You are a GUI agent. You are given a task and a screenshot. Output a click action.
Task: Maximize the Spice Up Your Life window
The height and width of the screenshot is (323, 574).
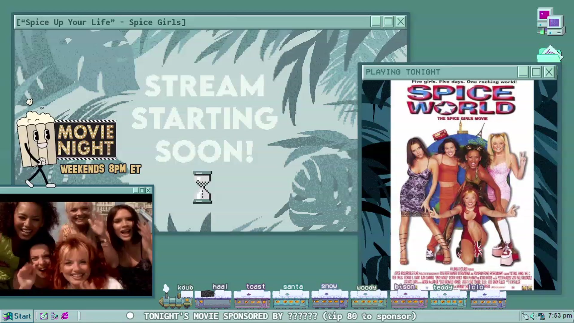coord(388,22)
